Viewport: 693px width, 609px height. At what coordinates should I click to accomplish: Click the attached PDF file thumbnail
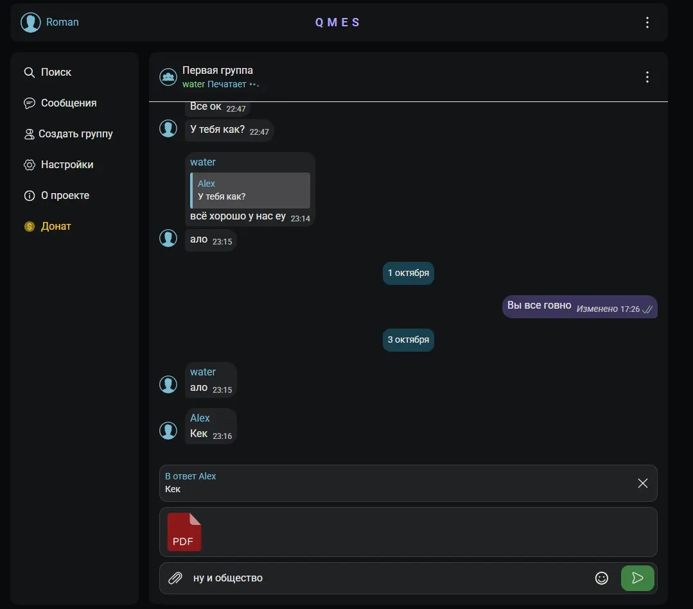(x=184, y=532)
